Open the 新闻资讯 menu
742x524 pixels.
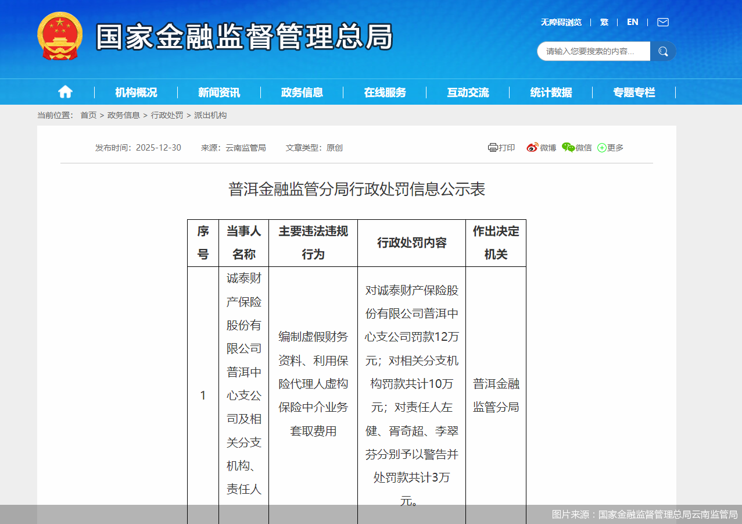coord(218,91)
